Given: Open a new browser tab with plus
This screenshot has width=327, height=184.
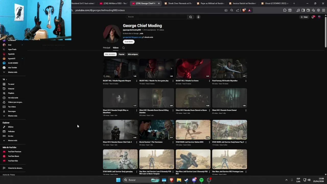Looking at the screenshot, I should pyautogui.click(x=294, y=3).
